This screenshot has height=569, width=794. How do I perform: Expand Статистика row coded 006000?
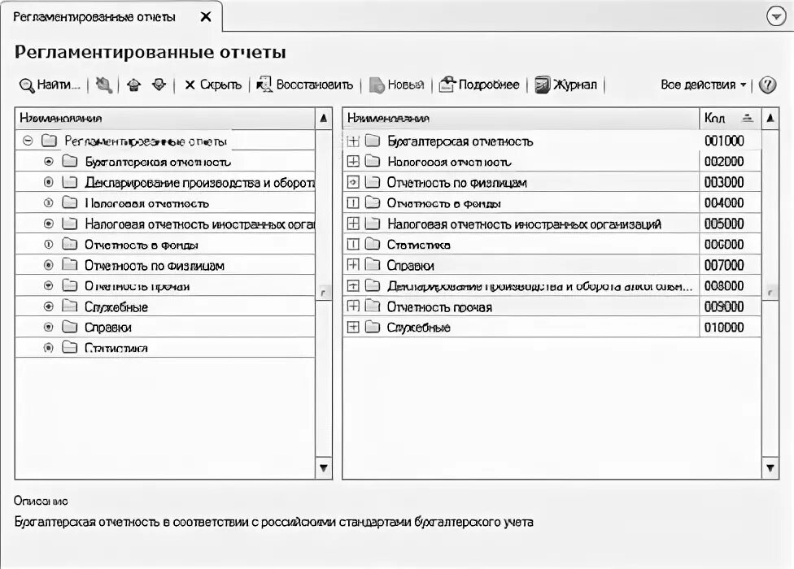(353, 245)
